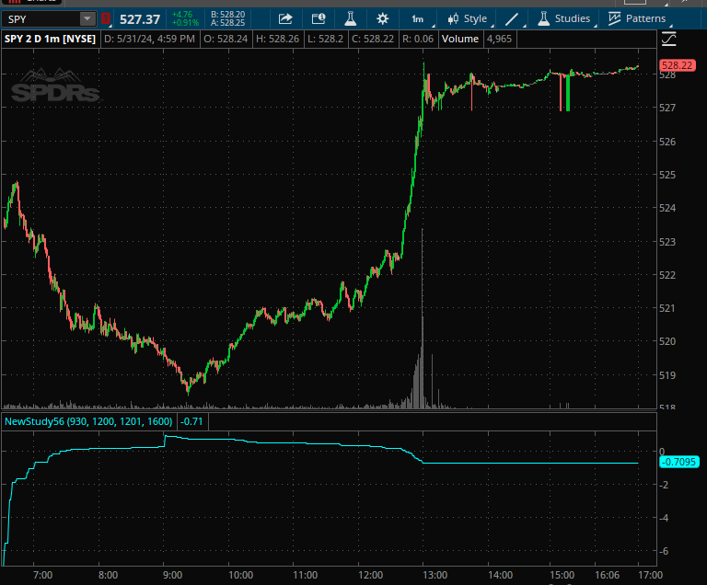Click the flask icon beside the gear
The height and width of the screenshot is (585, 707).
(x=350, y=18)
